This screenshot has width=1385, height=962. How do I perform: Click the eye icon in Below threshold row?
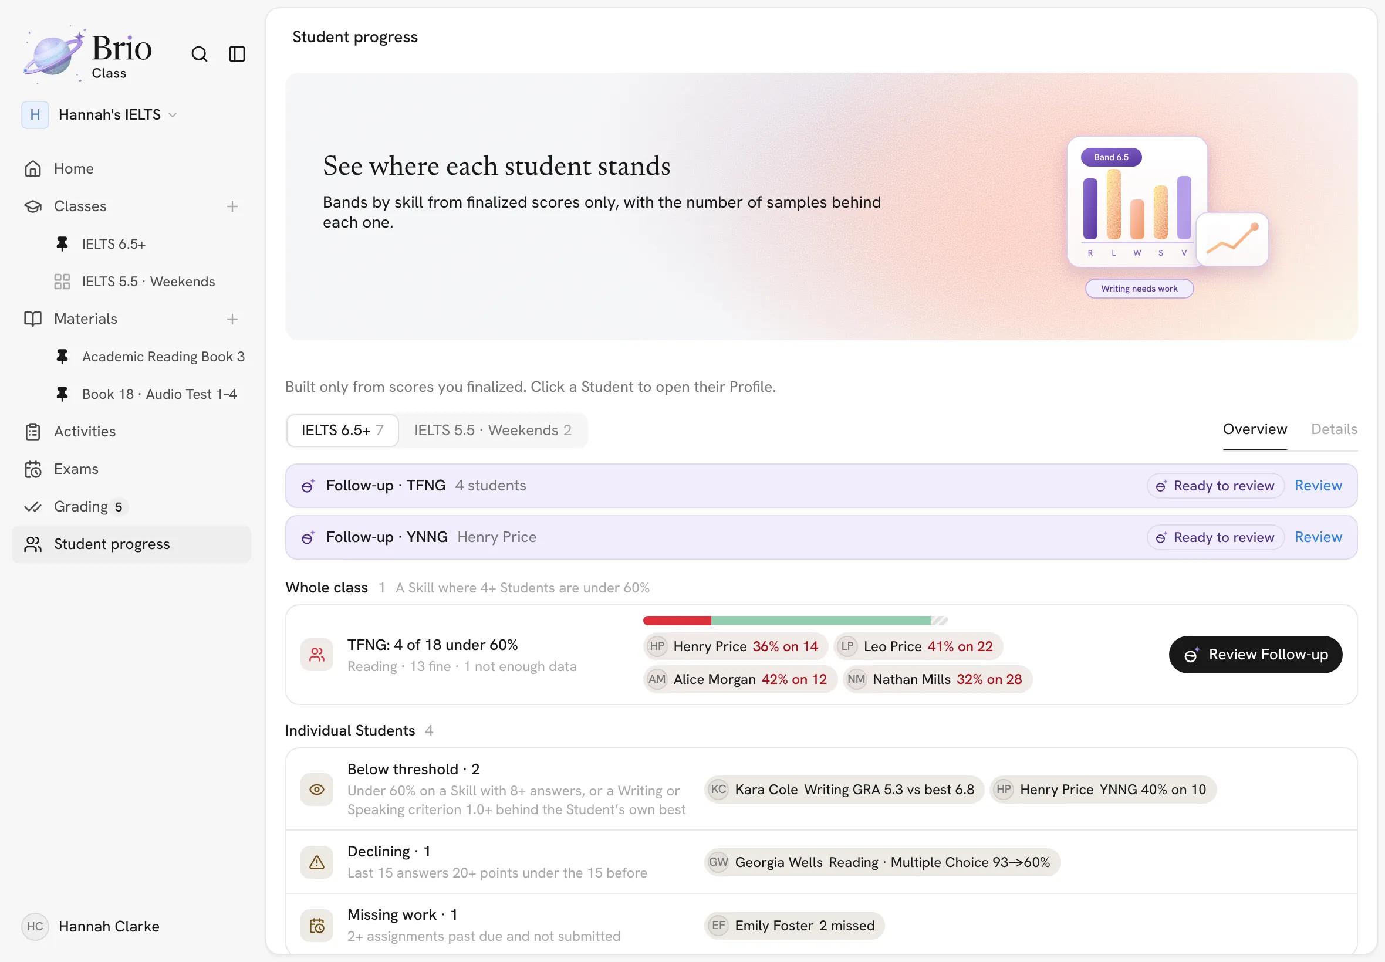[316, 790]
